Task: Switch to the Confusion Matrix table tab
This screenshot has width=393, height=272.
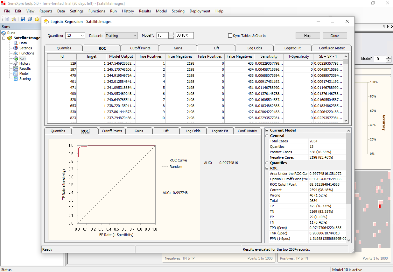Action: (x=332, y=48)
